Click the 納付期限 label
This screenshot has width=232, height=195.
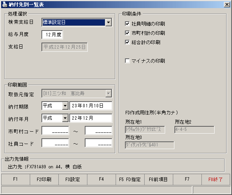[x=18, y=107]
